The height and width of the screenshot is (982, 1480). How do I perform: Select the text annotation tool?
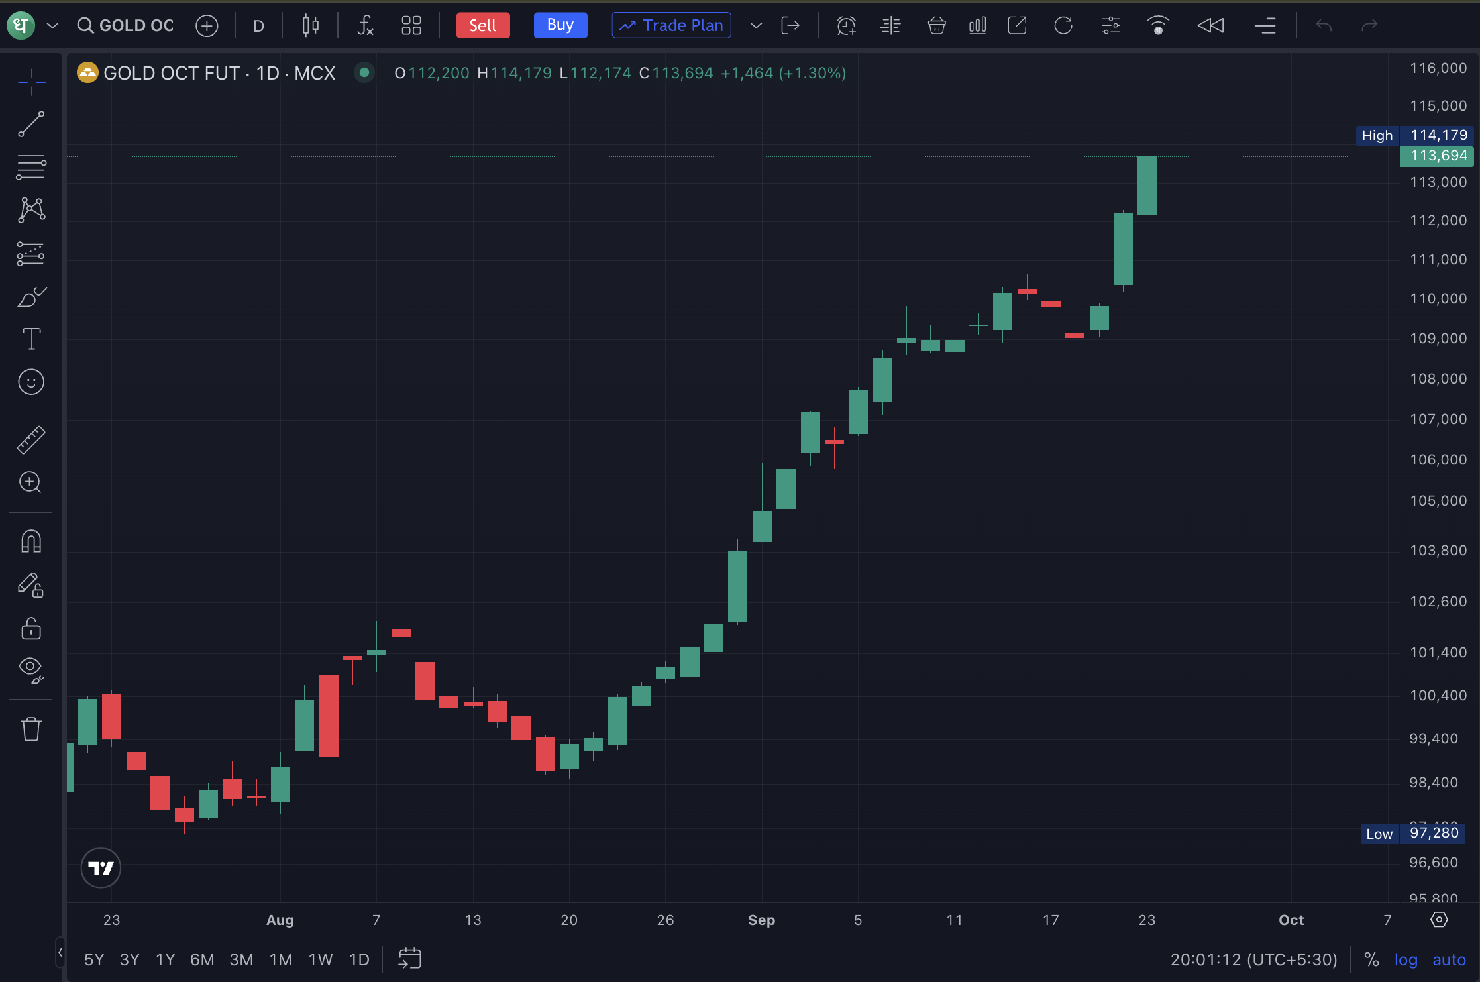tap(31, 339)
